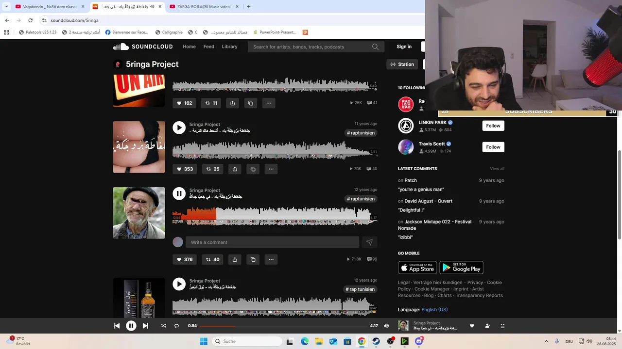Follow artist from the player bar icon
The width and height of the screenshot is (622, 349).
coord(487,326)
